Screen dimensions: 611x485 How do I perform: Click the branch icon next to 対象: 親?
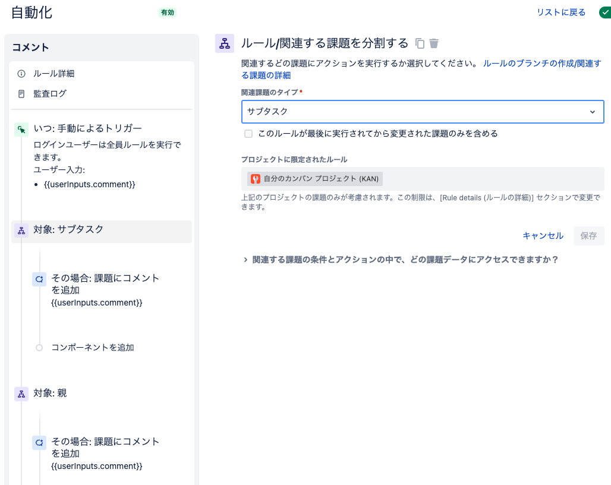coord(21,394)
